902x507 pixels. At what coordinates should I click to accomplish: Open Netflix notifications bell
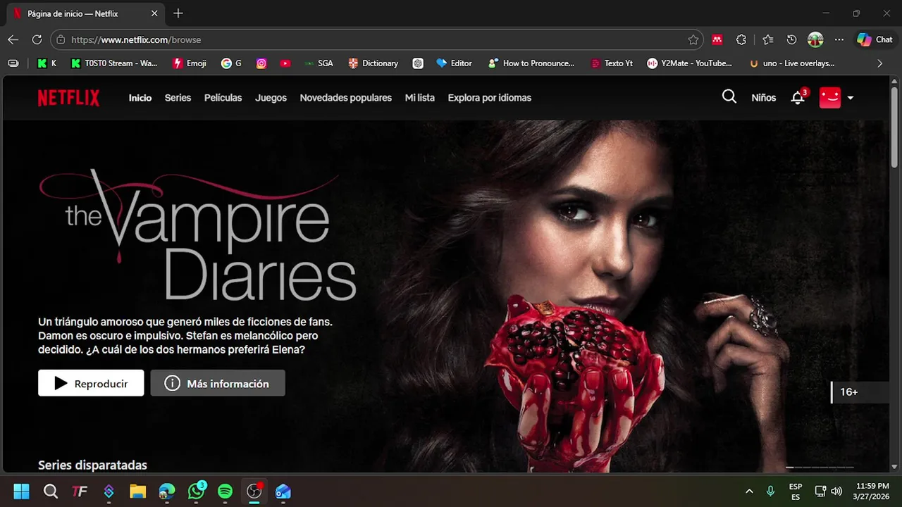click(x=798, y=98)
